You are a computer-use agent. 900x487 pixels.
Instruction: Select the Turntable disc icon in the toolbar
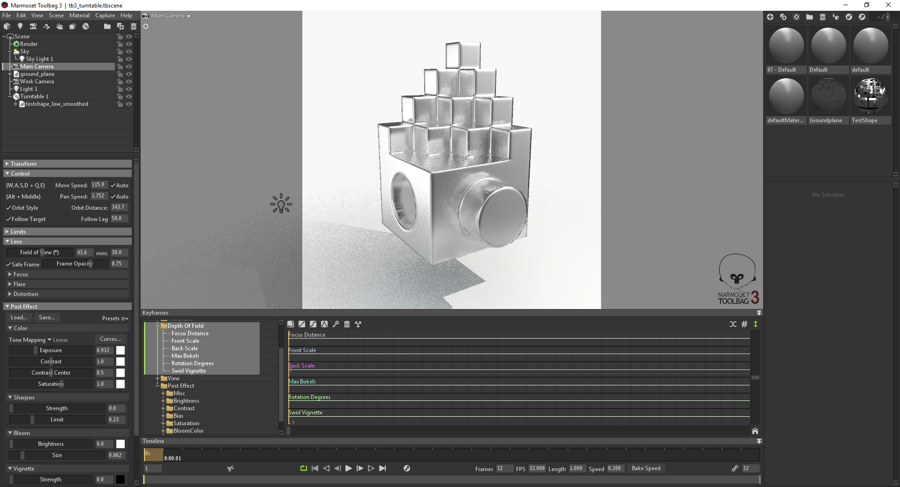[86, 27]
